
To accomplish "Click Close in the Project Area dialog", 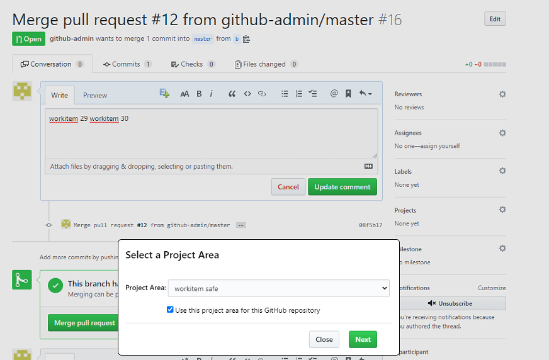I will 324,339.
